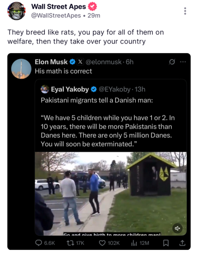Open the @EYakoby handle link
This screenshot has width=198, height=253.
[x=115, y=90]
